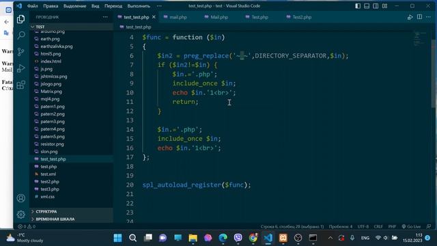Open XAMPP from taskbar
The height and width of the screenshot is (246, 437).
point(283,238)
